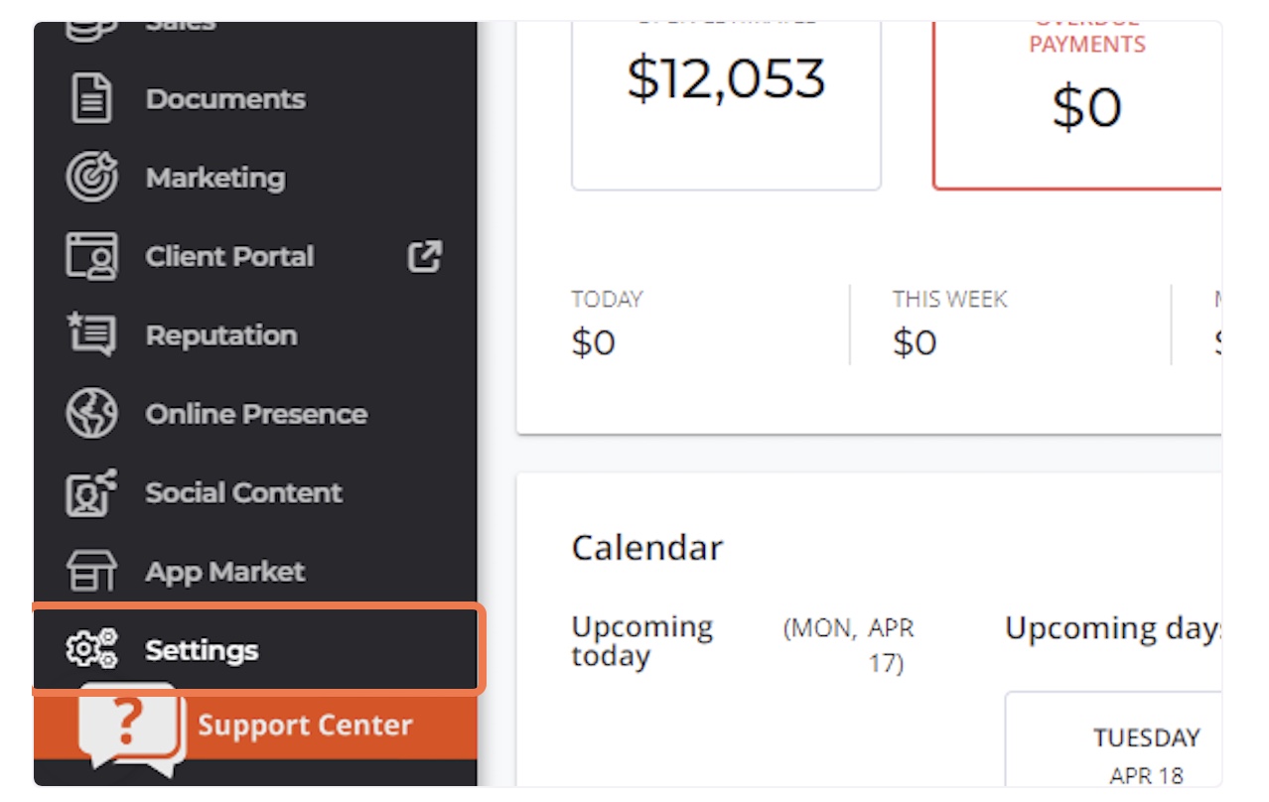Click the Settings gears icon
This screenshot has height=802, width=1269.
click(x=91, y=649)
